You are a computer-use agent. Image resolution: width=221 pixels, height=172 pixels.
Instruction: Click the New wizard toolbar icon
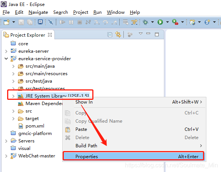(6, 22)
